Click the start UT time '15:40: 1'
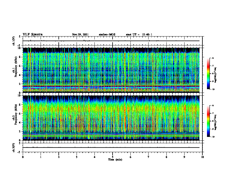Viewport: 228px width, 176px height. [147, 35]
